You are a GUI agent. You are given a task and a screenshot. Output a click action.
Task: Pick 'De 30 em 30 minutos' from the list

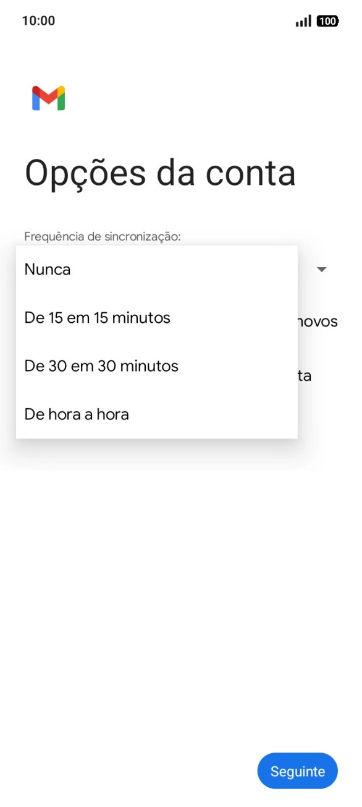coord(100,366)
